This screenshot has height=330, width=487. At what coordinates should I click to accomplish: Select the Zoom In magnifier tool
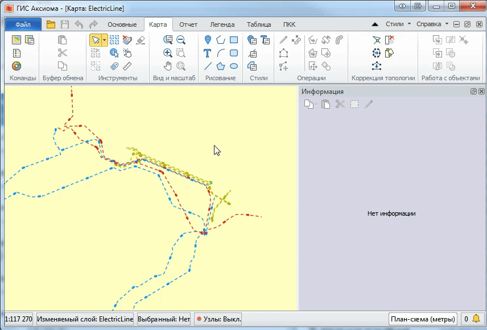(168, 53)
